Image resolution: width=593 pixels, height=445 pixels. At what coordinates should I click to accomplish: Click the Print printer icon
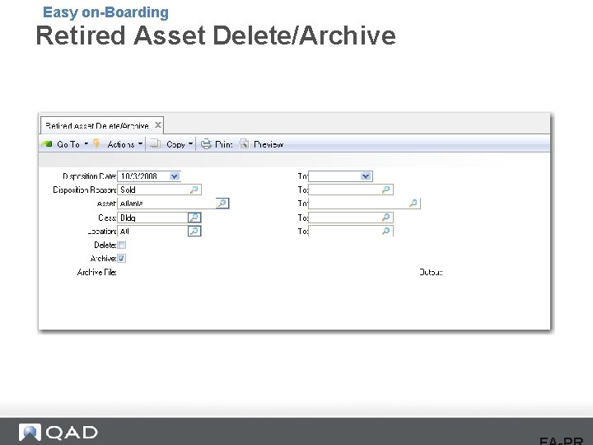[206, 144]
